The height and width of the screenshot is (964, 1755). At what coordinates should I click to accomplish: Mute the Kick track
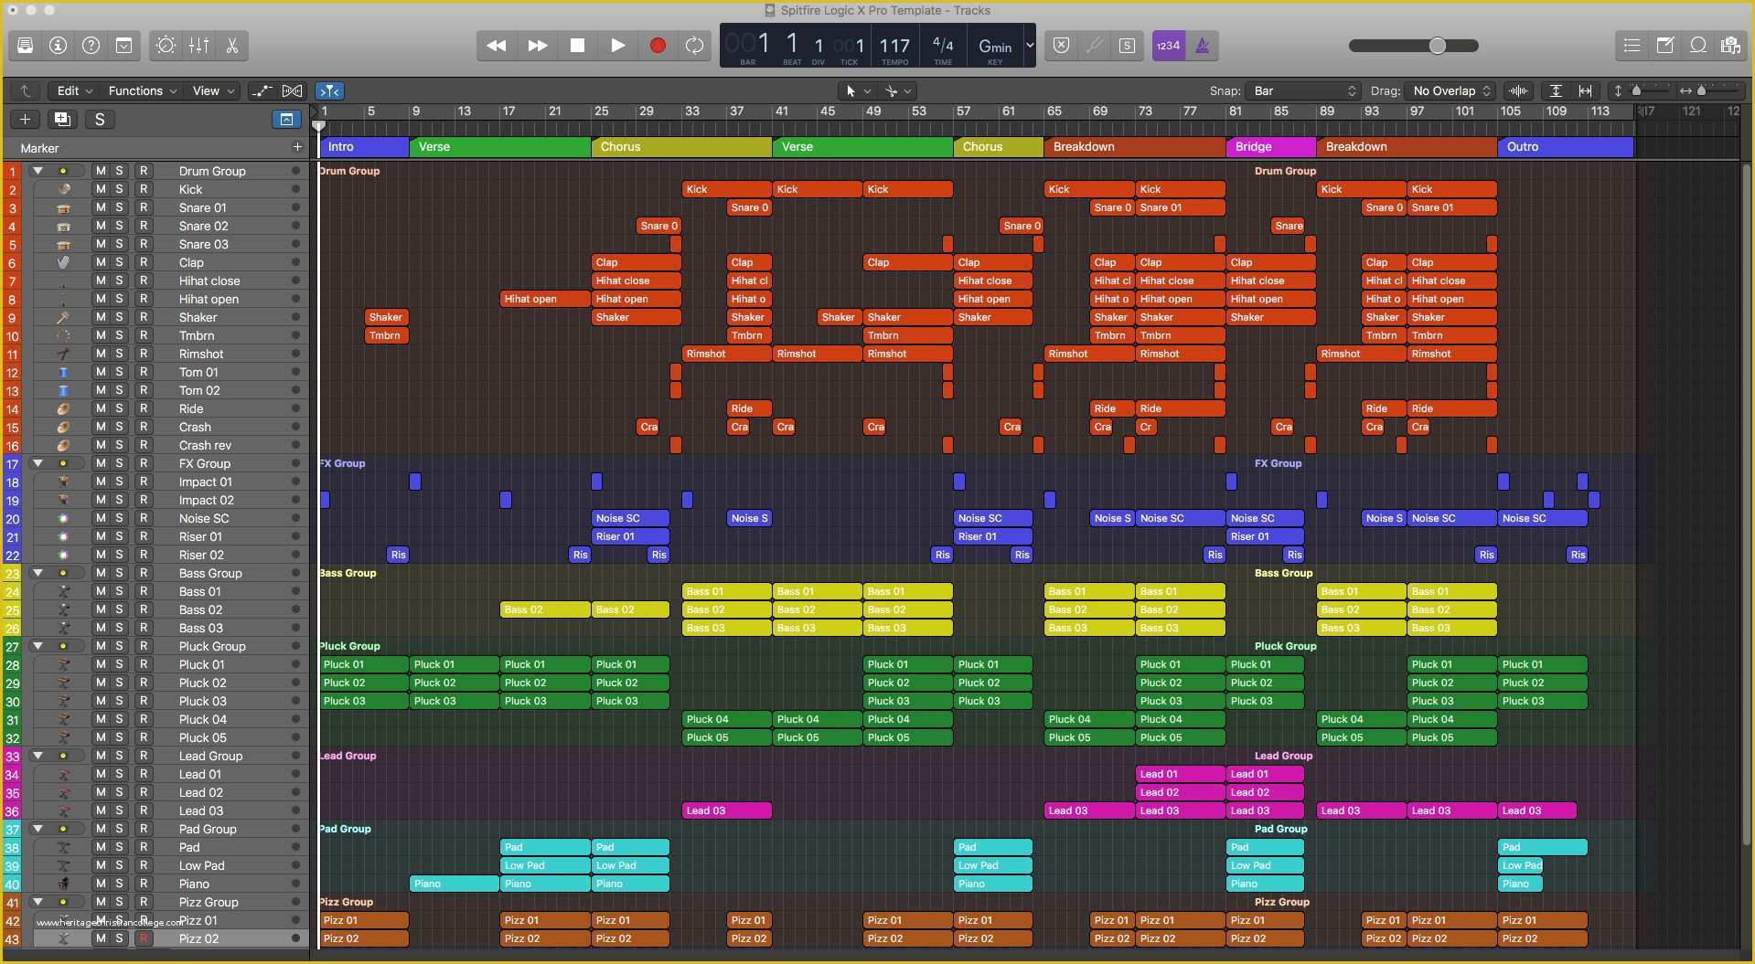(x=101, y=189)
